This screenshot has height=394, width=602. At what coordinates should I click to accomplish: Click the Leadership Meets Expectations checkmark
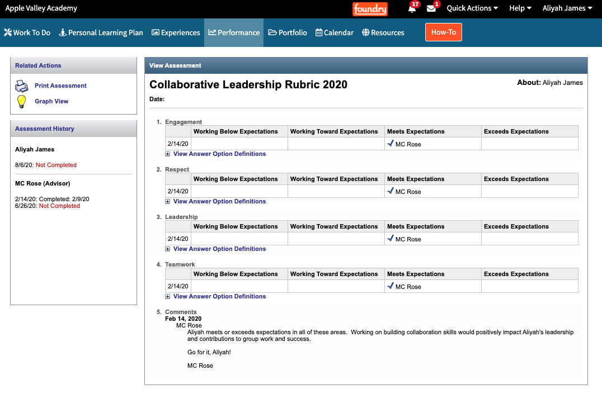[391, 239]
